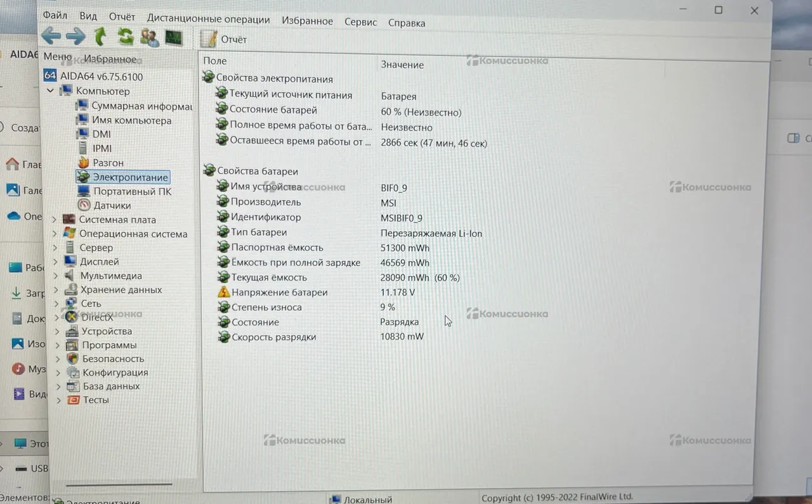Select the Разгон tree item
This screenshot has width=812, height=504.
[x=100, y=163]
